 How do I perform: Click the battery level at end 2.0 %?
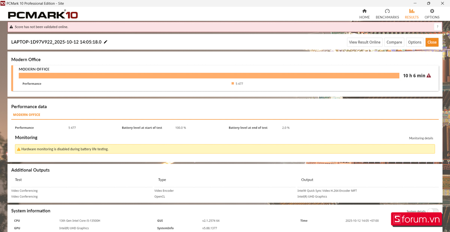(x=286, y=128)
